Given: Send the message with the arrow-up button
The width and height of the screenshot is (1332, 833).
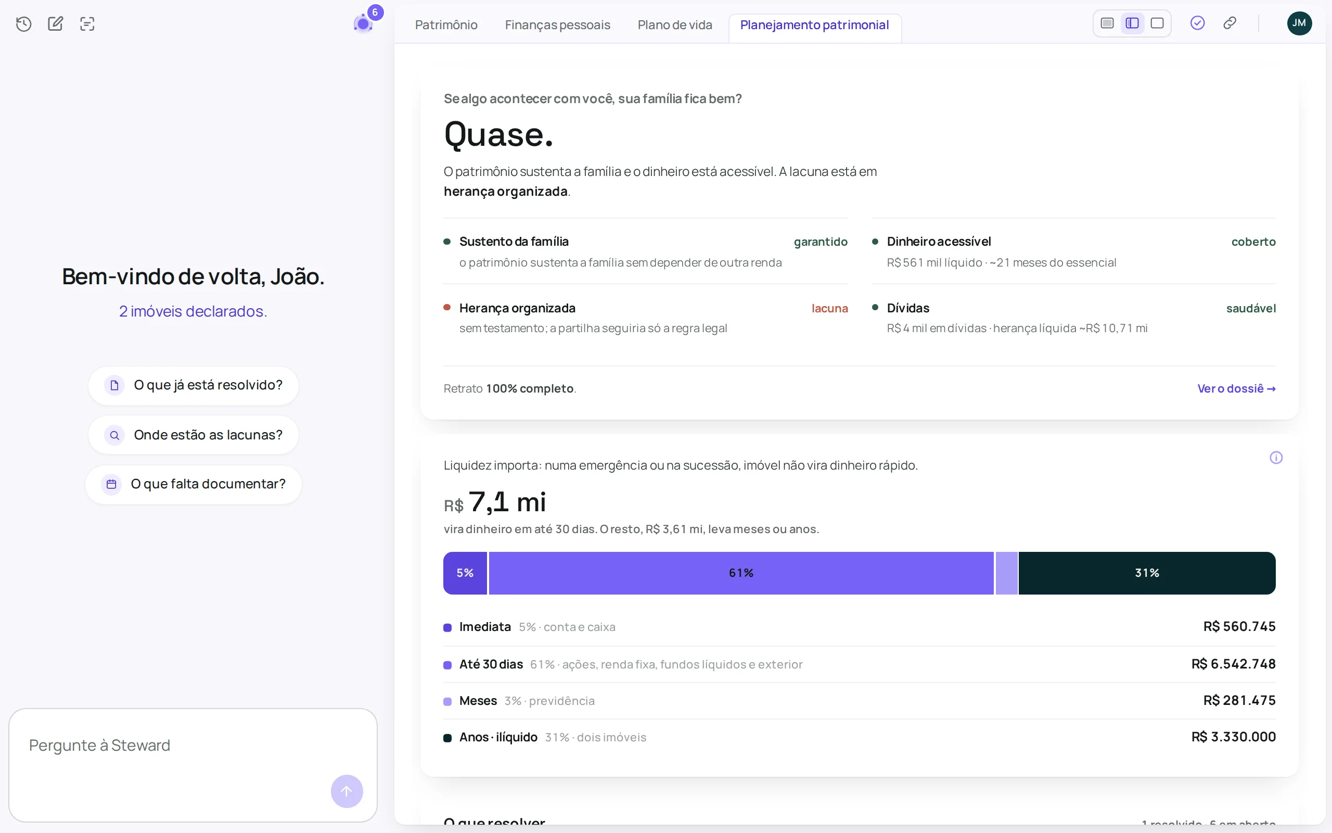Looking at the screenshot, I should (347, 792).
